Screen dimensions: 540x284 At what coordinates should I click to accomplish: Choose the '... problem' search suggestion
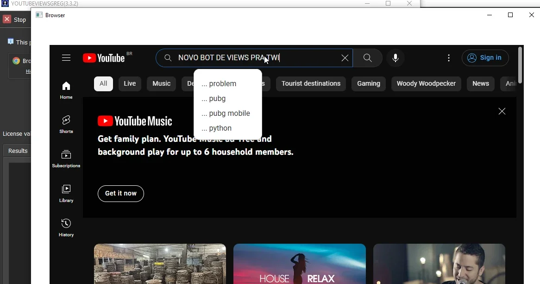[228, 84]
